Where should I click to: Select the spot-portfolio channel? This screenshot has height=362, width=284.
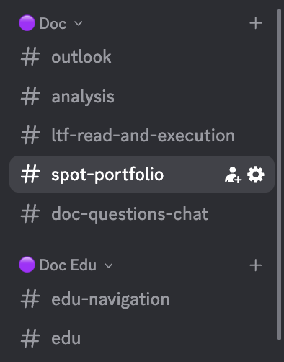pyautogui.click(x=142, y=175)
